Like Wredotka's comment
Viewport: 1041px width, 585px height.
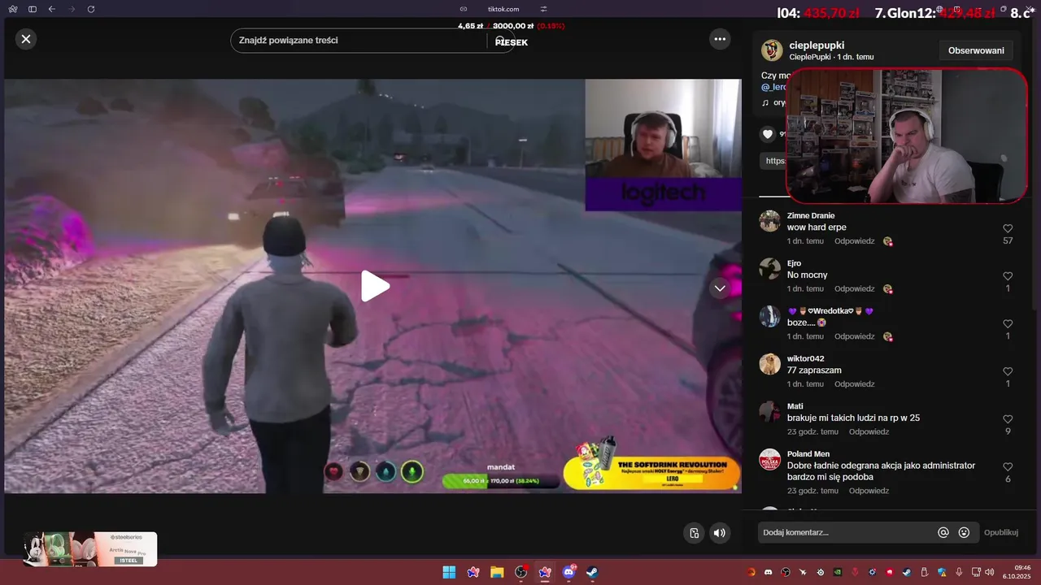pyautogui.click(x=1008, y=324)
